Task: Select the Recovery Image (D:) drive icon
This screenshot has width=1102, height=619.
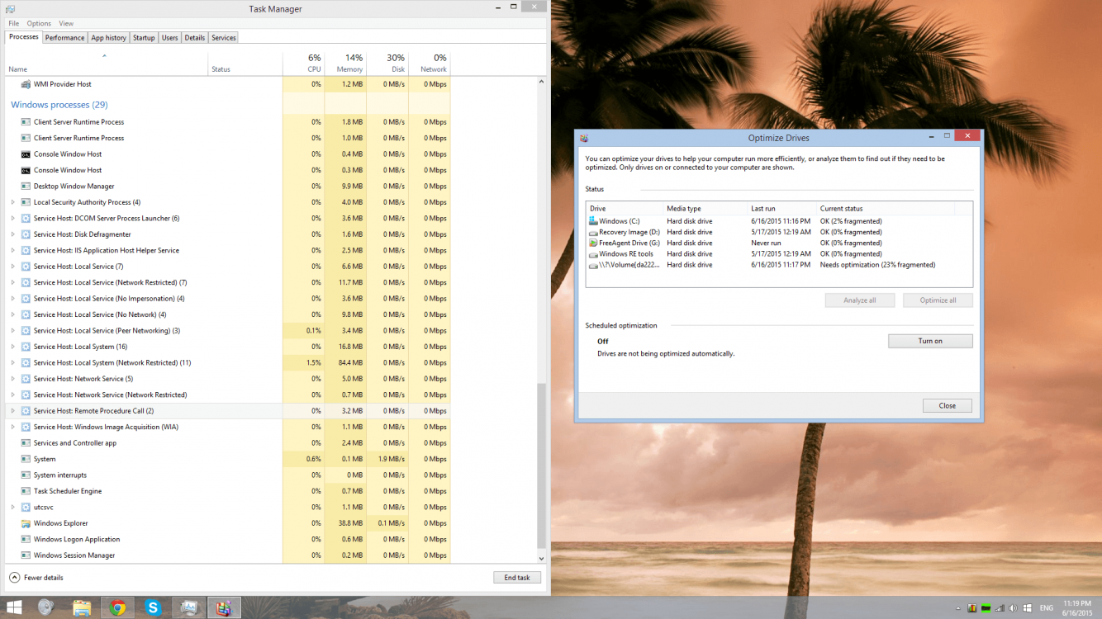Action: click(593, 232)
